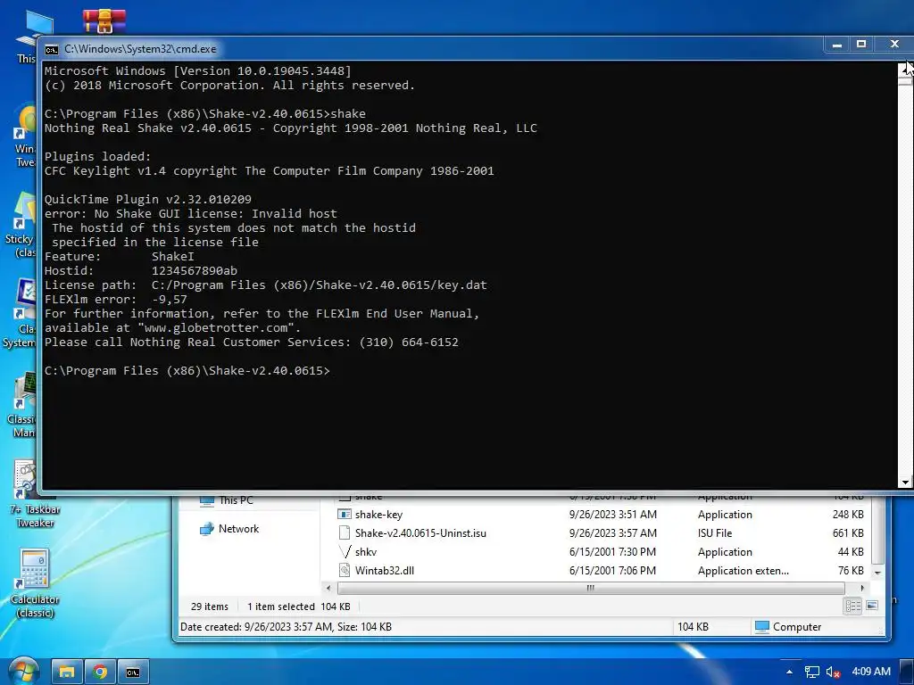Switch Explorer to large icons view

pyautogui.click(x=872, y=607)
